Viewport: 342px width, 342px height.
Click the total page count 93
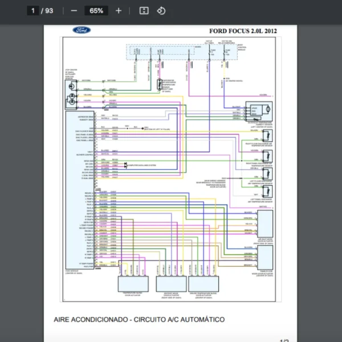pos(50,11)
